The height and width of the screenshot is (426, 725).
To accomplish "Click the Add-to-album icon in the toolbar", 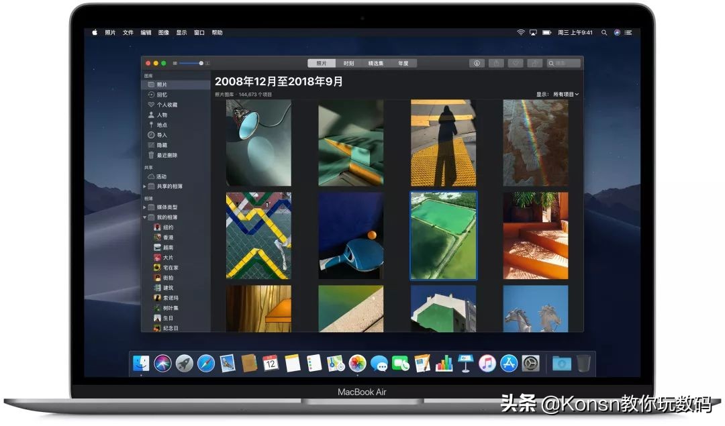I will pos(534,62).
